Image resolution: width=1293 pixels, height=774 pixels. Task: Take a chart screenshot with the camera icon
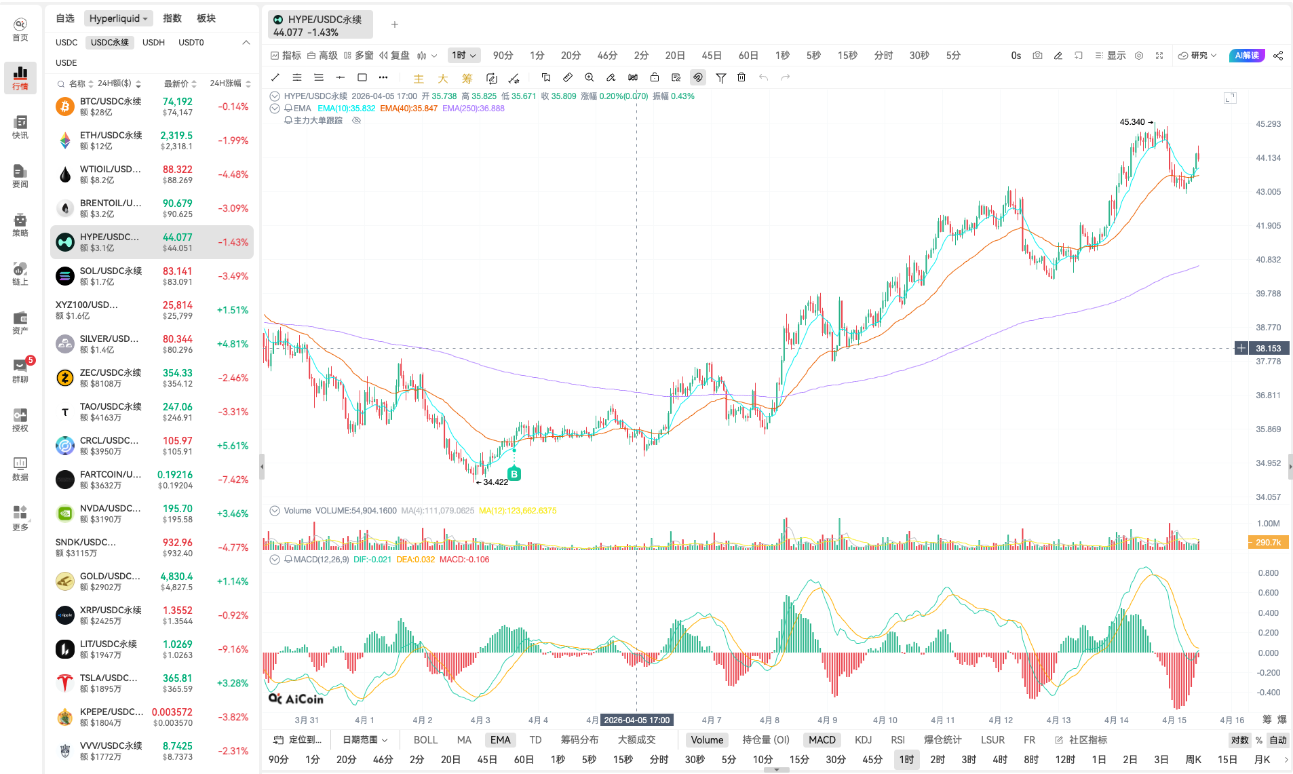click(x=1037, y=56)
